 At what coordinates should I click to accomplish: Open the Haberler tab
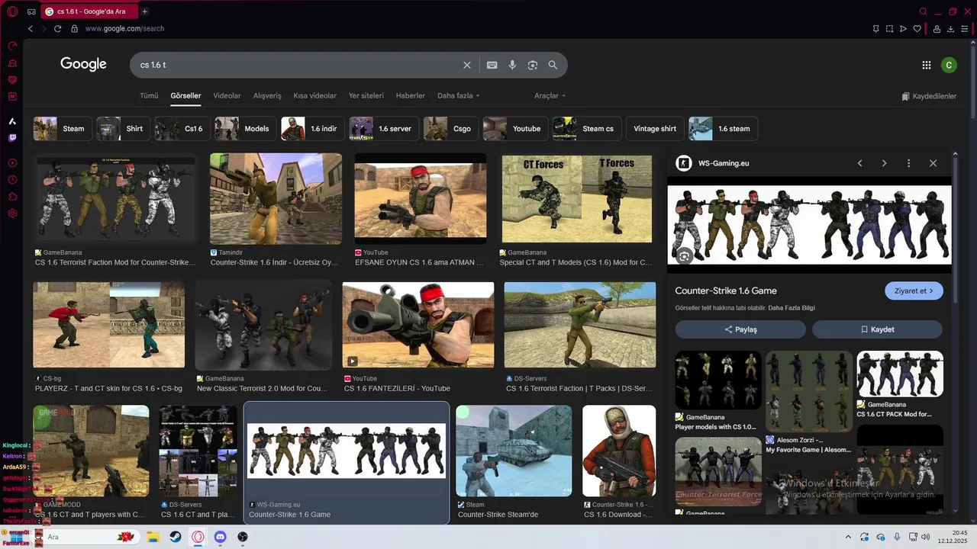point(411,95)
